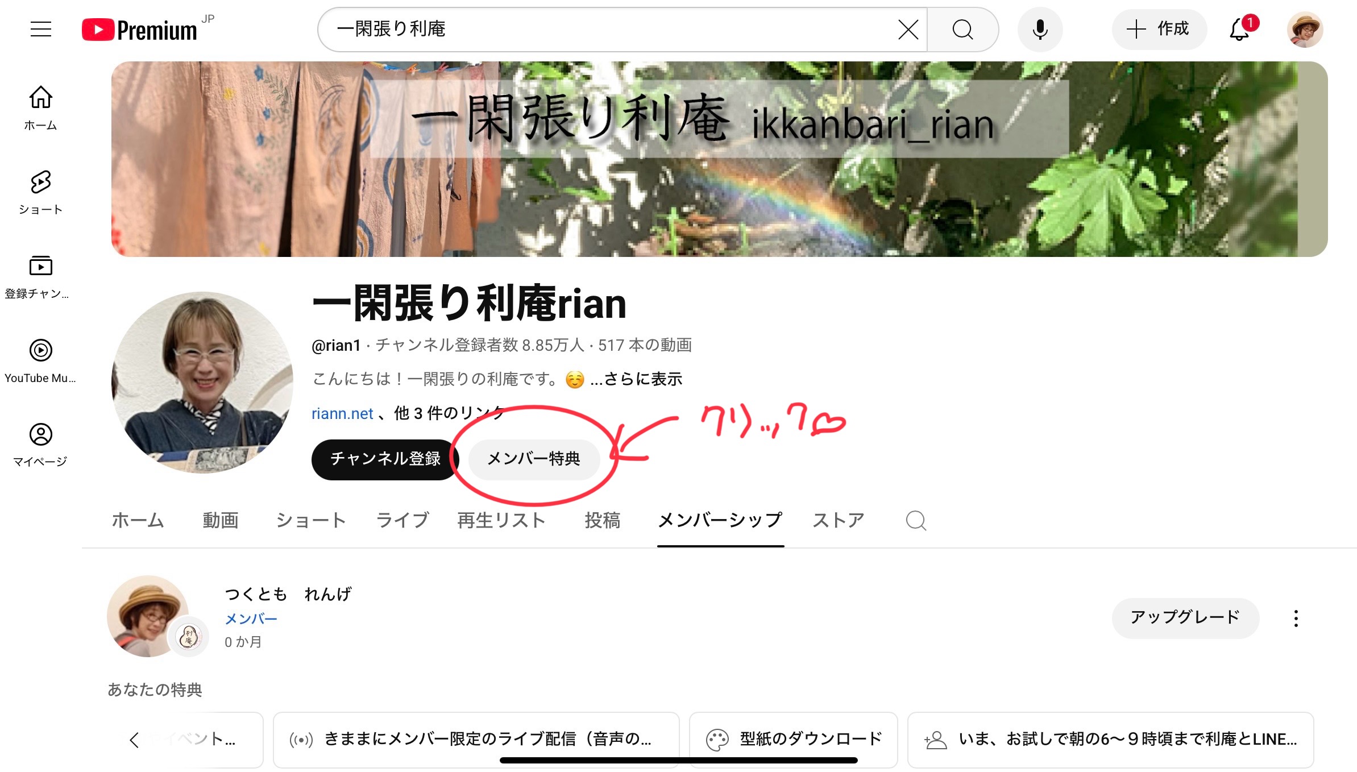1357x772 pixels.
Task: Go to previous perks with left chevron
Action: click(134, 740)
